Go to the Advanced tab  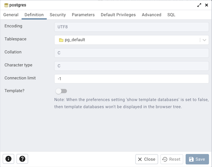(152, 15)
